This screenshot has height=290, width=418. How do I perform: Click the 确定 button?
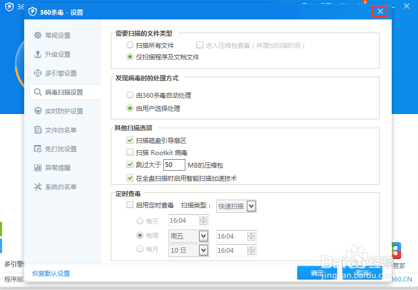(317, 273)
